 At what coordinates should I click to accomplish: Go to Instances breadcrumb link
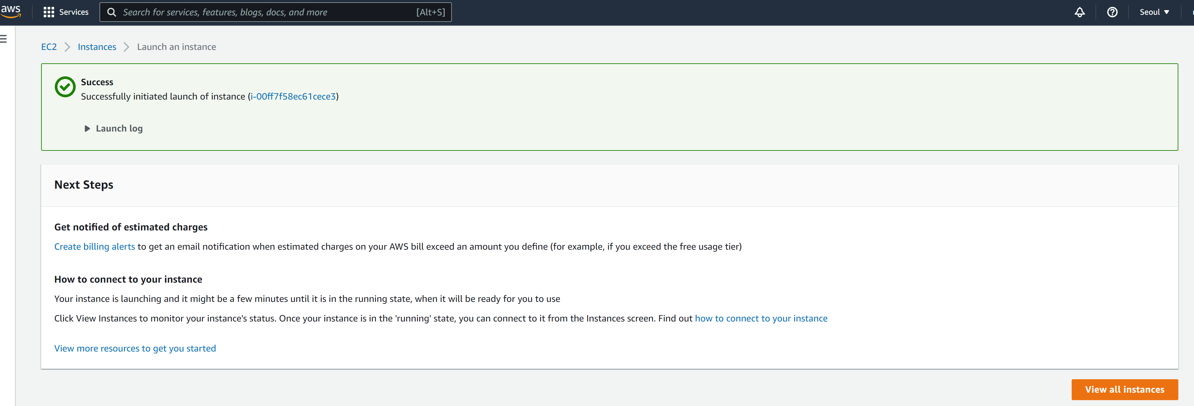pyautogui.click(x=97, y=47)
